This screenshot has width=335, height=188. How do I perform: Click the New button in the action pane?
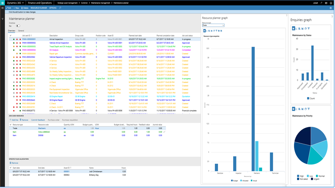pos(16,8)
